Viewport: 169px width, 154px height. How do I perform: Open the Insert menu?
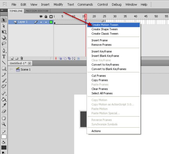click(x=45, y=5)
